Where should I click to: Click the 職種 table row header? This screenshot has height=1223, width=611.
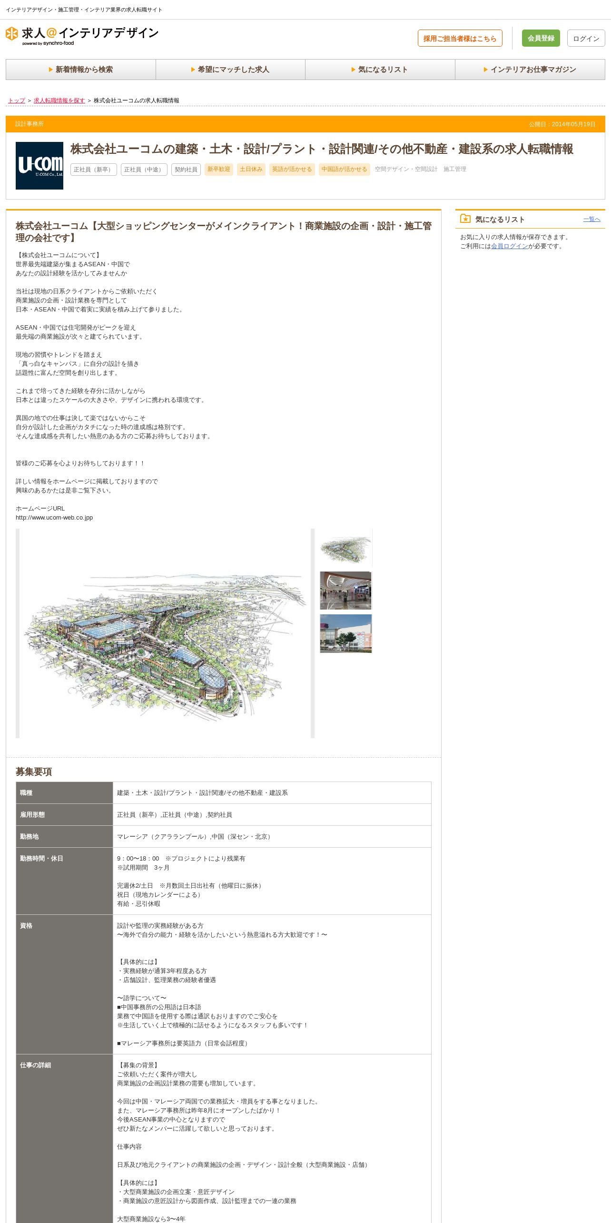coord(64,793)
